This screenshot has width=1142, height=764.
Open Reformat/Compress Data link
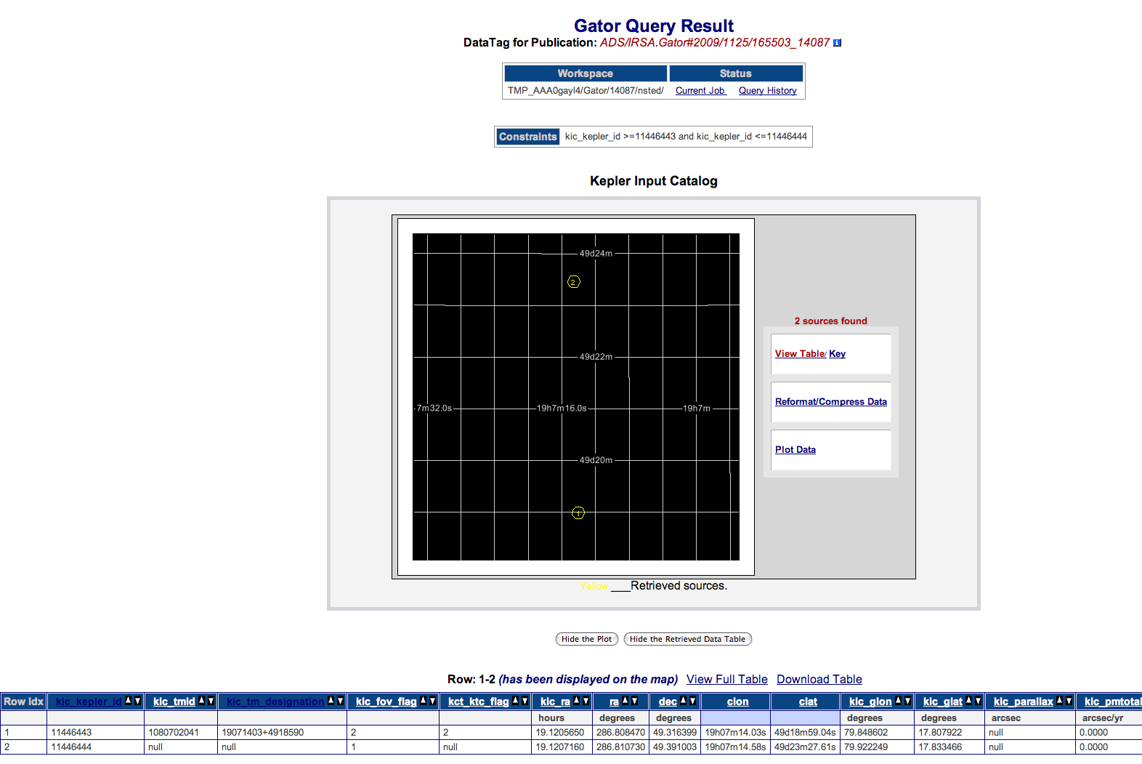pyautogui.click(x=831, y=402)
